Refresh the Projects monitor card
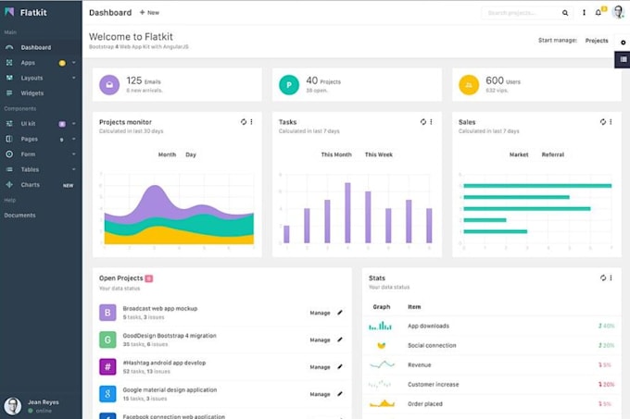The height and width of the screenshot is (419, 630). [244, 122]
